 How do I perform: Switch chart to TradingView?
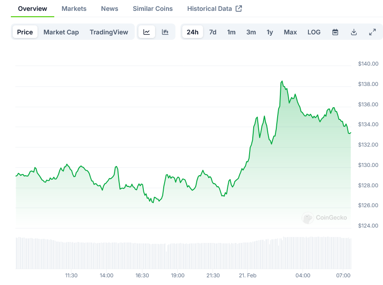pyautogui.click(x=109, y=32)
